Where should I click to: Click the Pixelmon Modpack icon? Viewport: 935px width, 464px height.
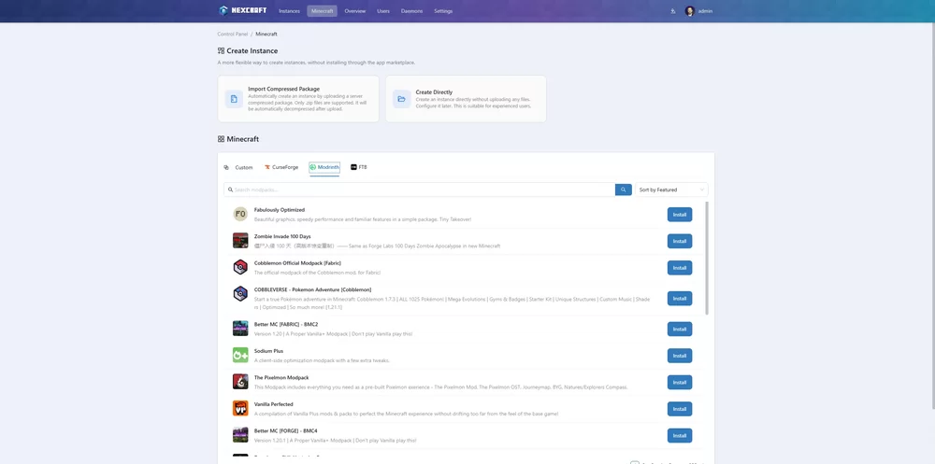[x=240, y=382]
